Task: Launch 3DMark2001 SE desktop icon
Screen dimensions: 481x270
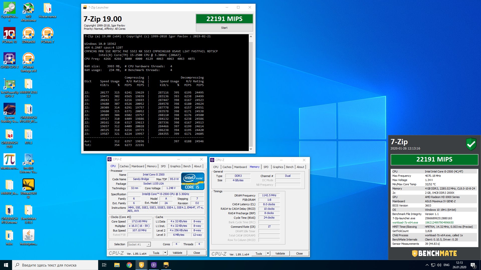Action: [x=28, y=188]
